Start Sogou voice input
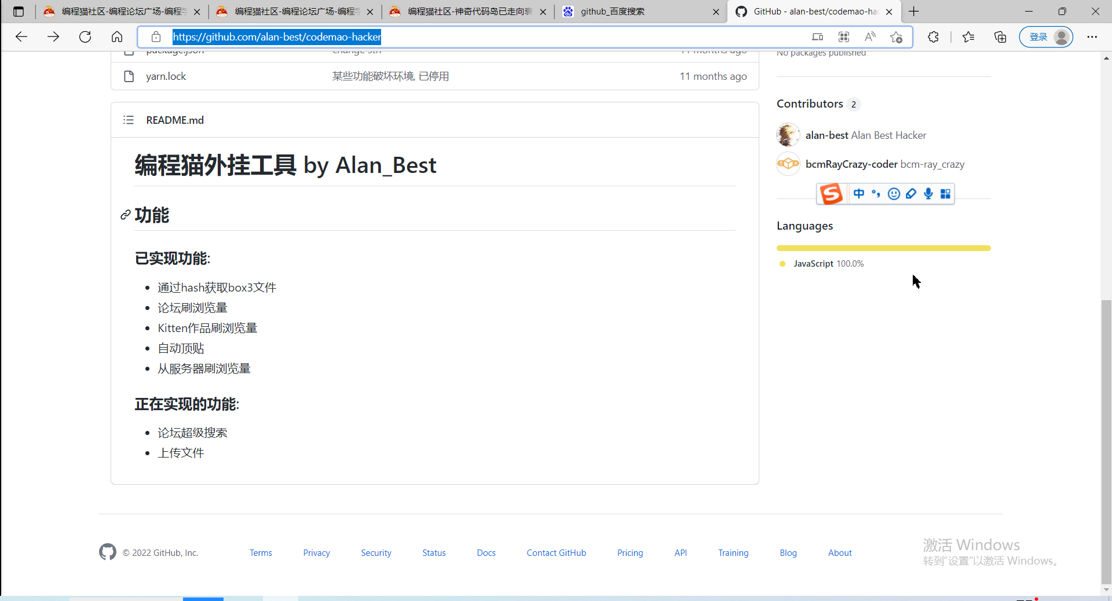Image resolution: width=1112 pixels, height=601 pixels. [928, 194]
